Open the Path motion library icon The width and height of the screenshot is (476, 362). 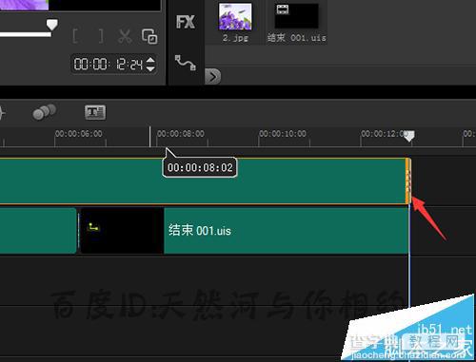tap(186, 63)
